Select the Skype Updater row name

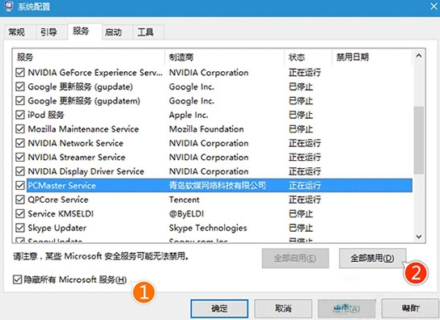pos(57,228)
